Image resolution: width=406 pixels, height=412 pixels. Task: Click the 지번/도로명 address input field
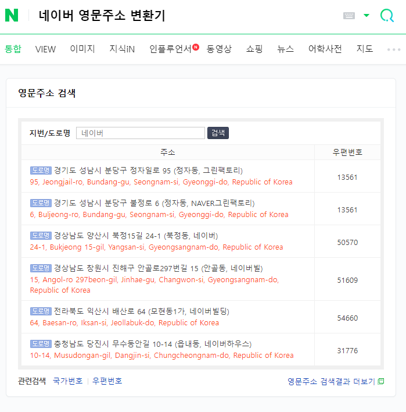tap(141, 133)
